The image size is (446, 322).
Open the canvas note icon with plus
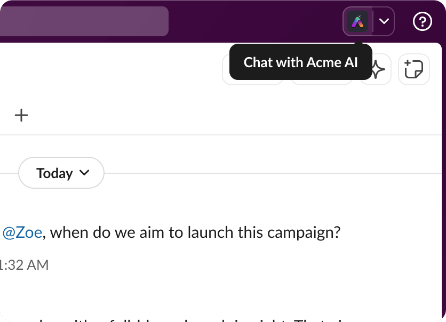click(x=413, y=70)
